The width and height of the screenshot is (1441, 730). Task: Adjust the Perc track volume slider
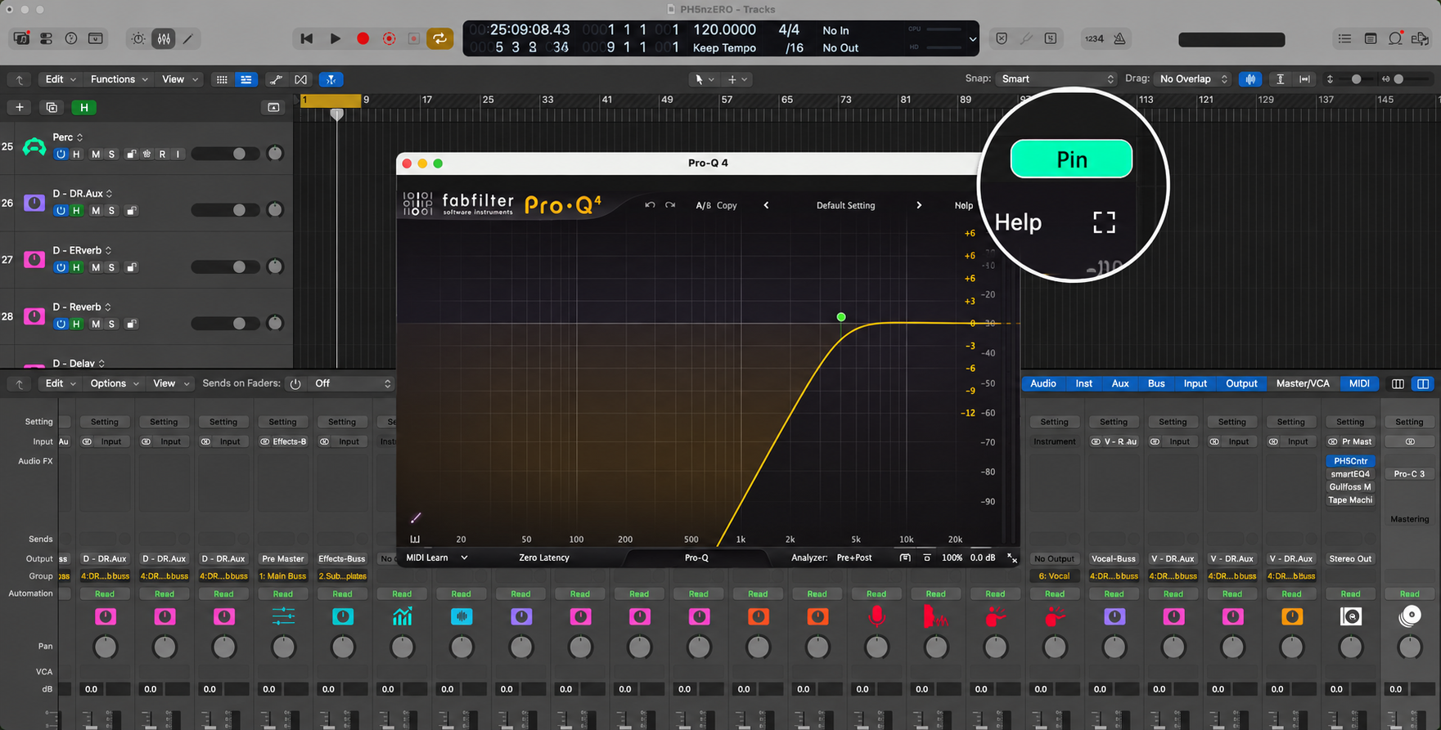click(226, 154)
